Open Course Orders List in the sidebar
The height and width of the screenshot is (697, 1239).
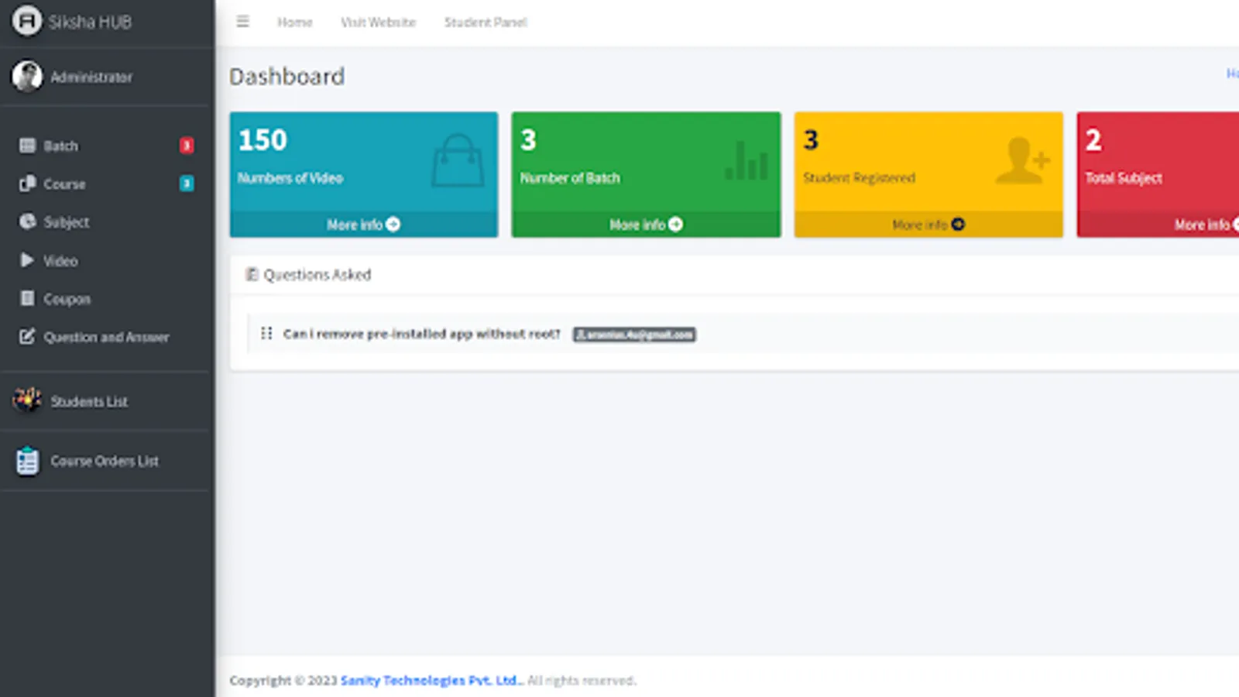click(106, 461)
